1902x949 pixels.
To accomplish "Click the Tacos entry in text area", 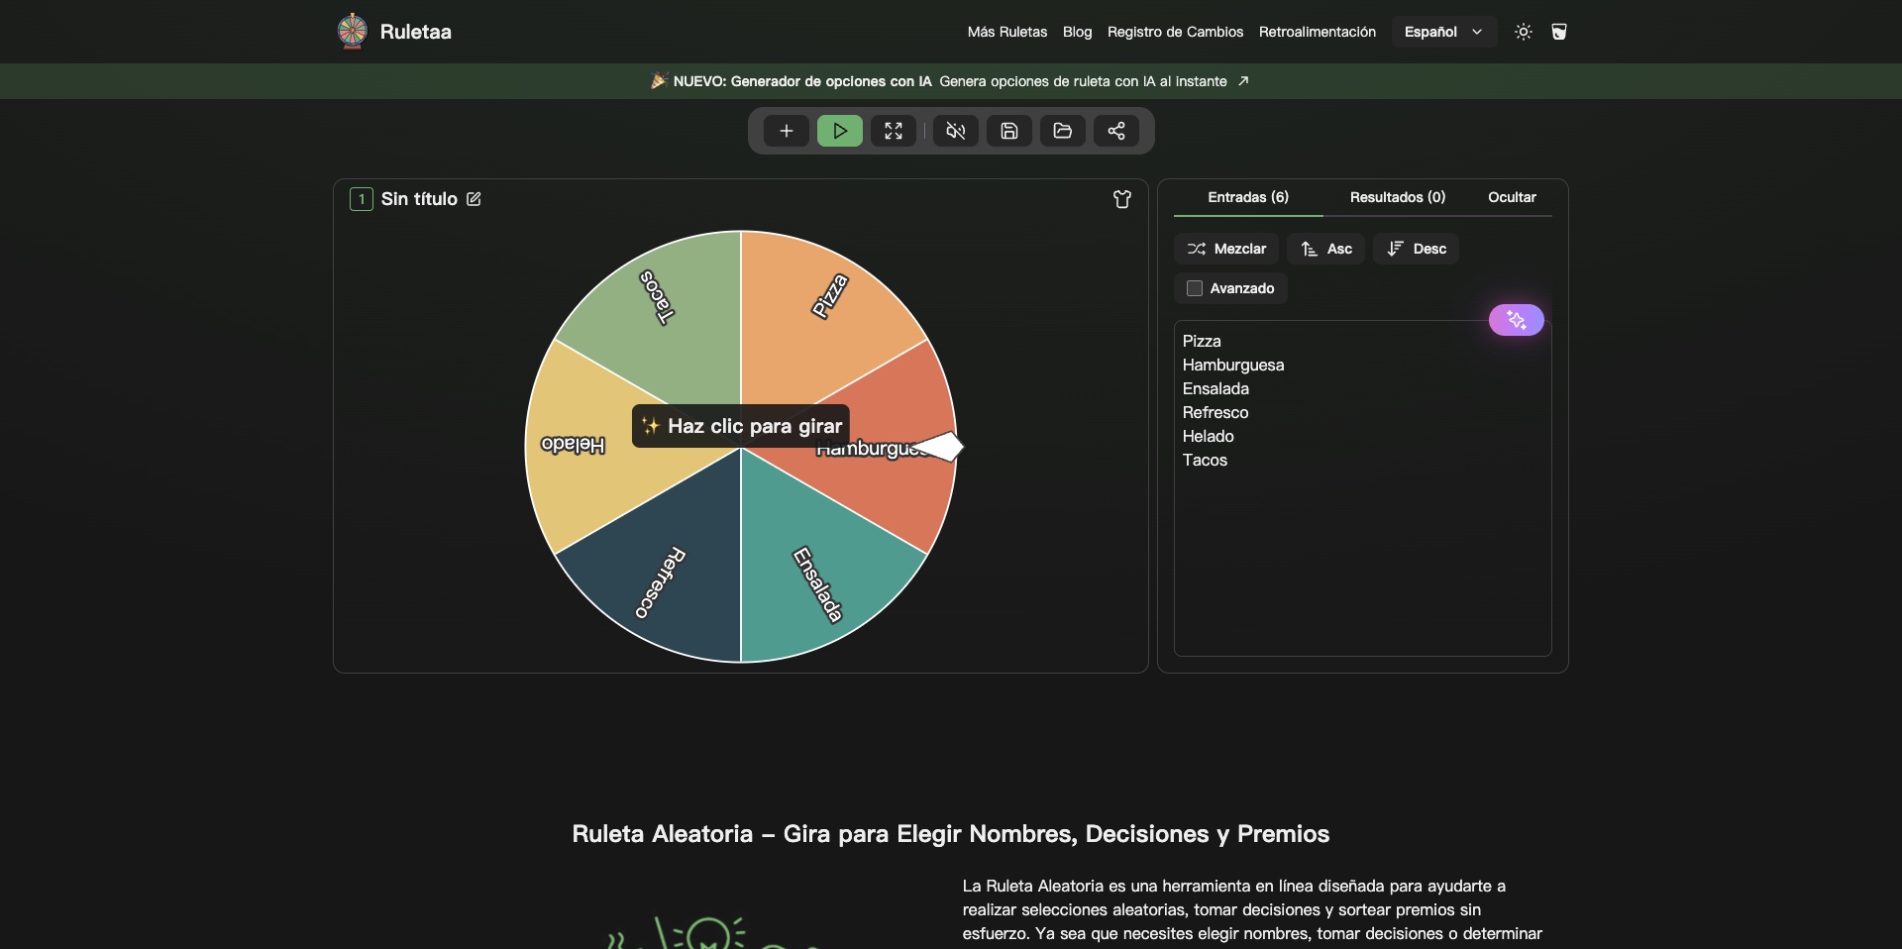I will click(x=1205, y=460).
